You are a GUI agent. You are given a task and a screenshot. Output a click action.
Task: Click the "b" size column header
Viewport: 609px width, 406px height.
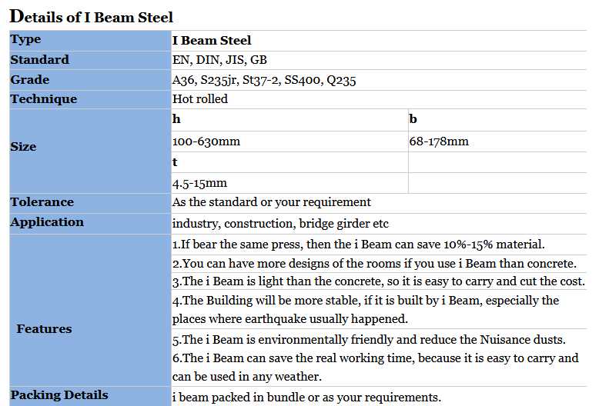(x=413, y=119)
